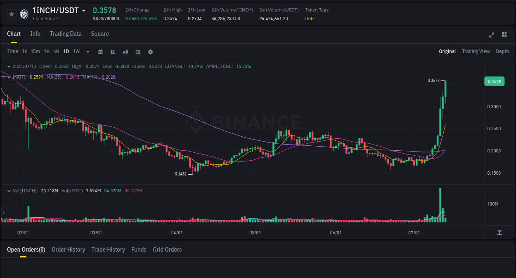Open the Trade History tab
This screenshot has width=516, height=278.
pyautogui.click(x=108, y=249)
